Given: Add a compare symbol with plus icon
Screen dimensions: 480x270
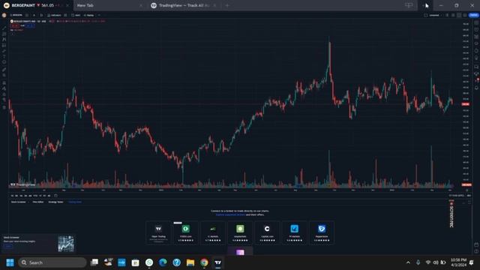Looking at the screenshot, I should pos(27,15).
